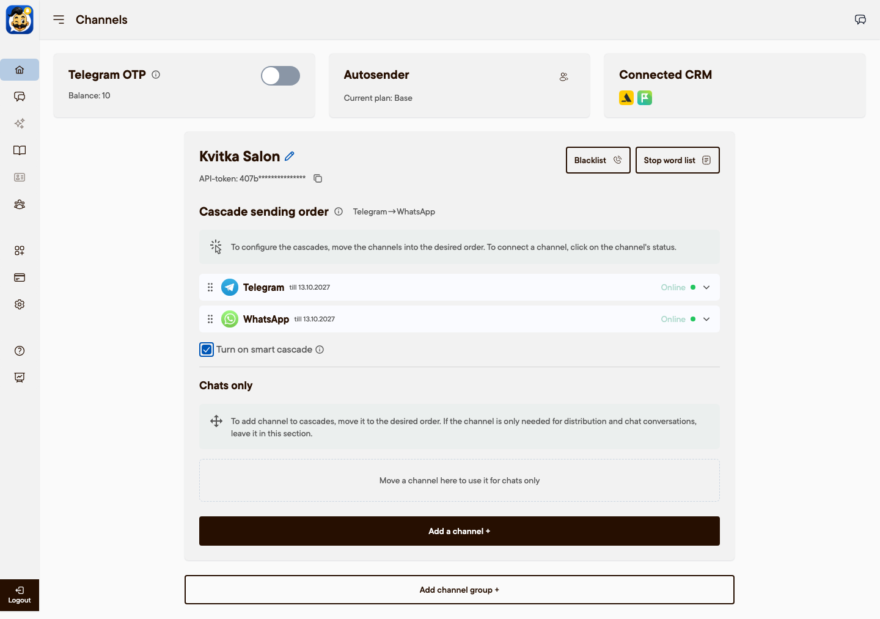The image size is (880, 619).
Task: Click the Telegram OTP info icon
Action: click(x=156, y=75)
